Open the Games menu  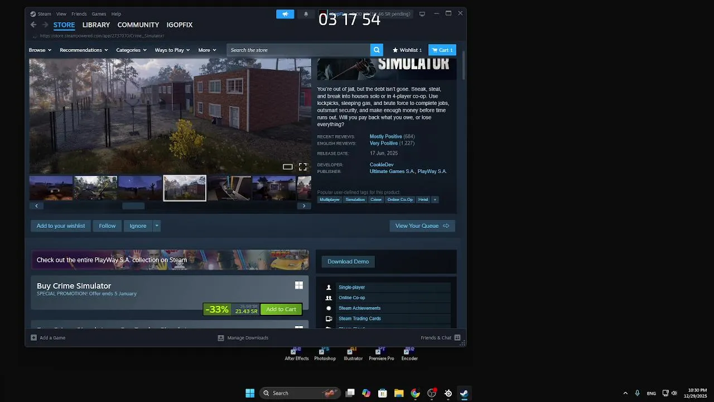click(99, 14)
